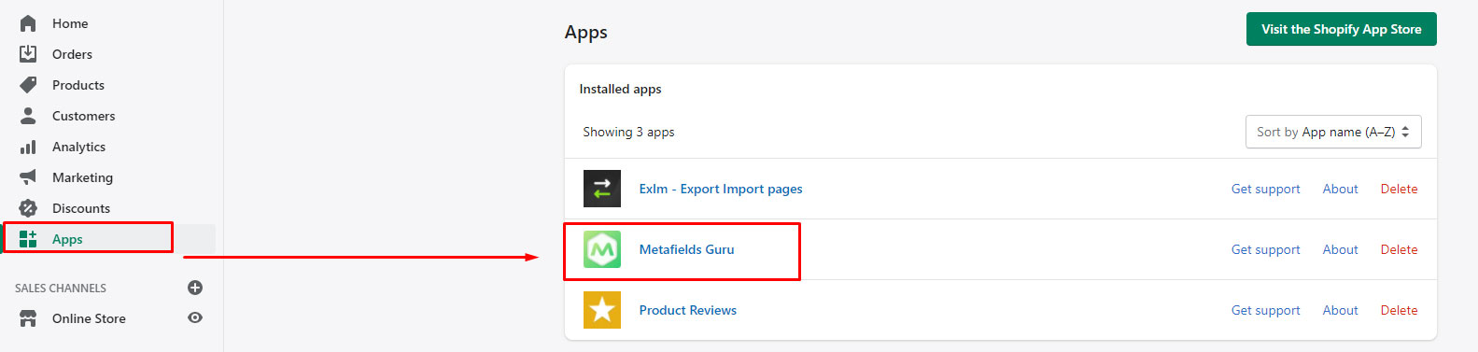The height and width of the screenshot is (352, 1478).
Task: Open the Sort by App name dropdown
Action: [x=1333, y=132]
